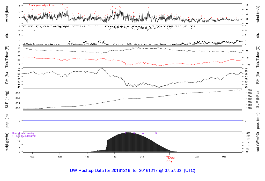The height and width of the screenshot is (181, 265).
Task: Click the red 17Dec 00z date marker
Action: click(x=169, y=159)
